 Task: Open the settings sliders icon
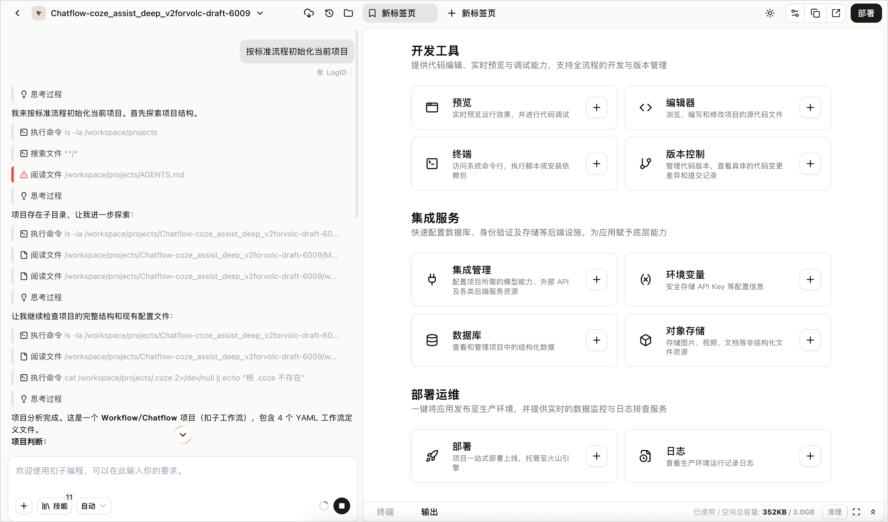click(x=795, y=13)
